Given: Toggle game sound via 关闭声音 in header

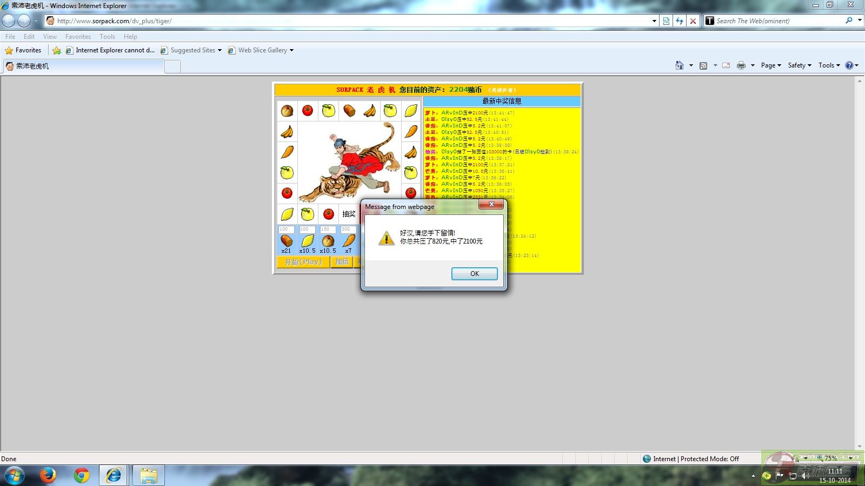Looking at the screenshot, I should [502, 90].
